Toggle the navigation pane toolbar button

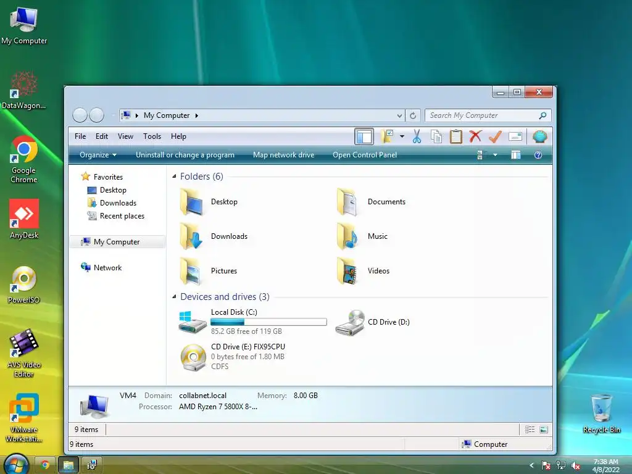coord(364,136)
